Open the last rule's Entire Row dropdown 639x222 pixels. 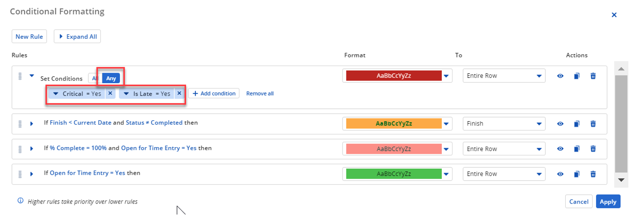click(x=504, y=174)
